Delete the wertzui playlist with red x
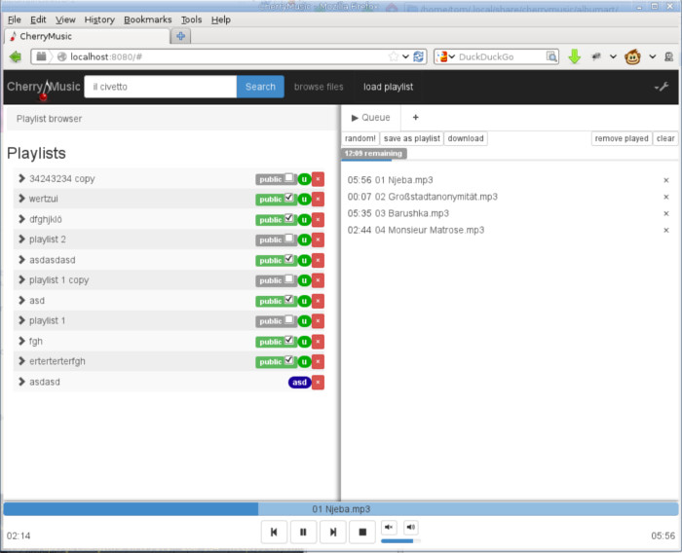 318,199
